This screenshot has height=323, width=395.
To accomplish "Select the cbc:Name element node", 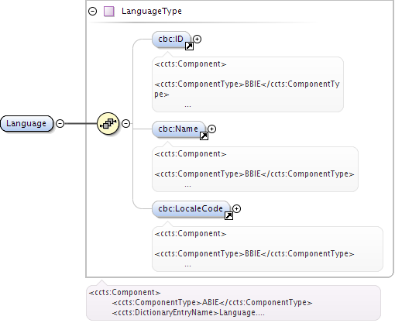I will click(179, 129).
